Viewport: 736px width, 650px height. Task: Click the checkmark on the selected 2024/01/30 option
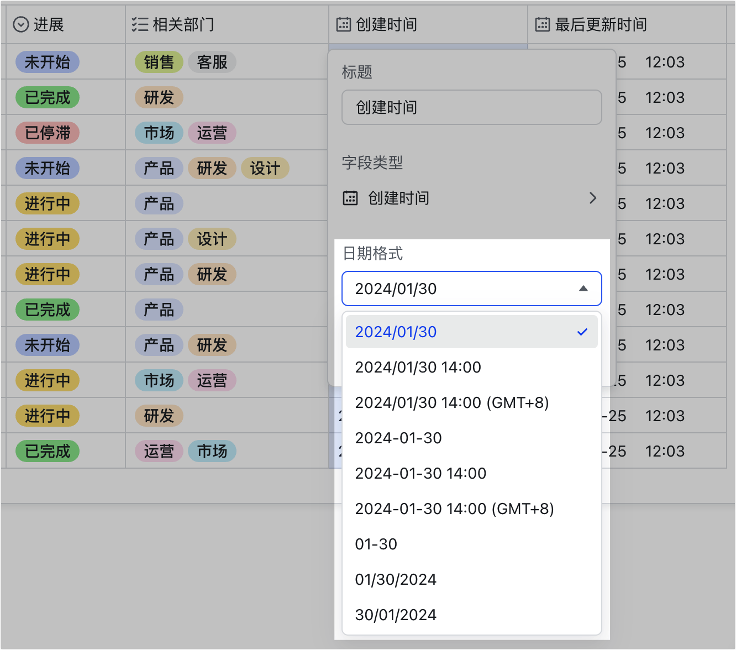582,332
